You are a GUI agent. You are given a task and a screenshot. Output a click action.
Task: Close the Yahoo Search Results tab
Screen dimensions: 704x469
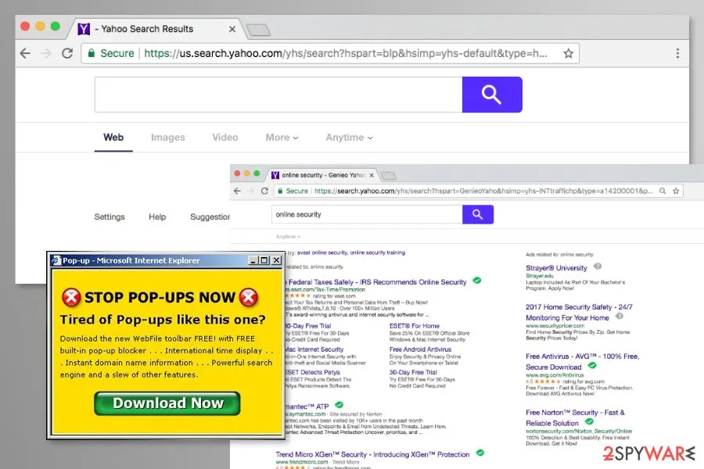[x=232, y=29]
